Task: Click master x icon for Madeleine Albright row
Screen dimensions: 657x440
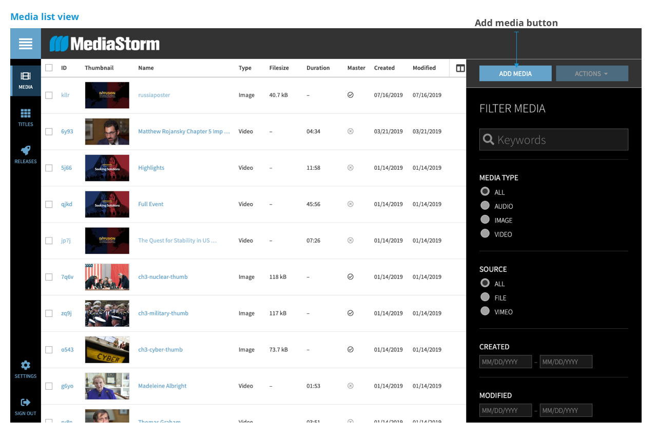Action: (x=351, y=386)
